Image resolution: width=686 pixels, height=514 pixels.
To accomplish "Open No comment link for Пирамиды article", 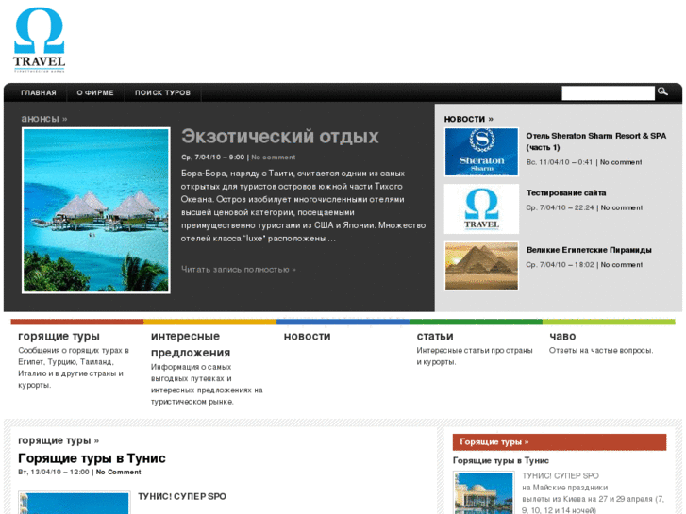I will click(x=621, y=265).
